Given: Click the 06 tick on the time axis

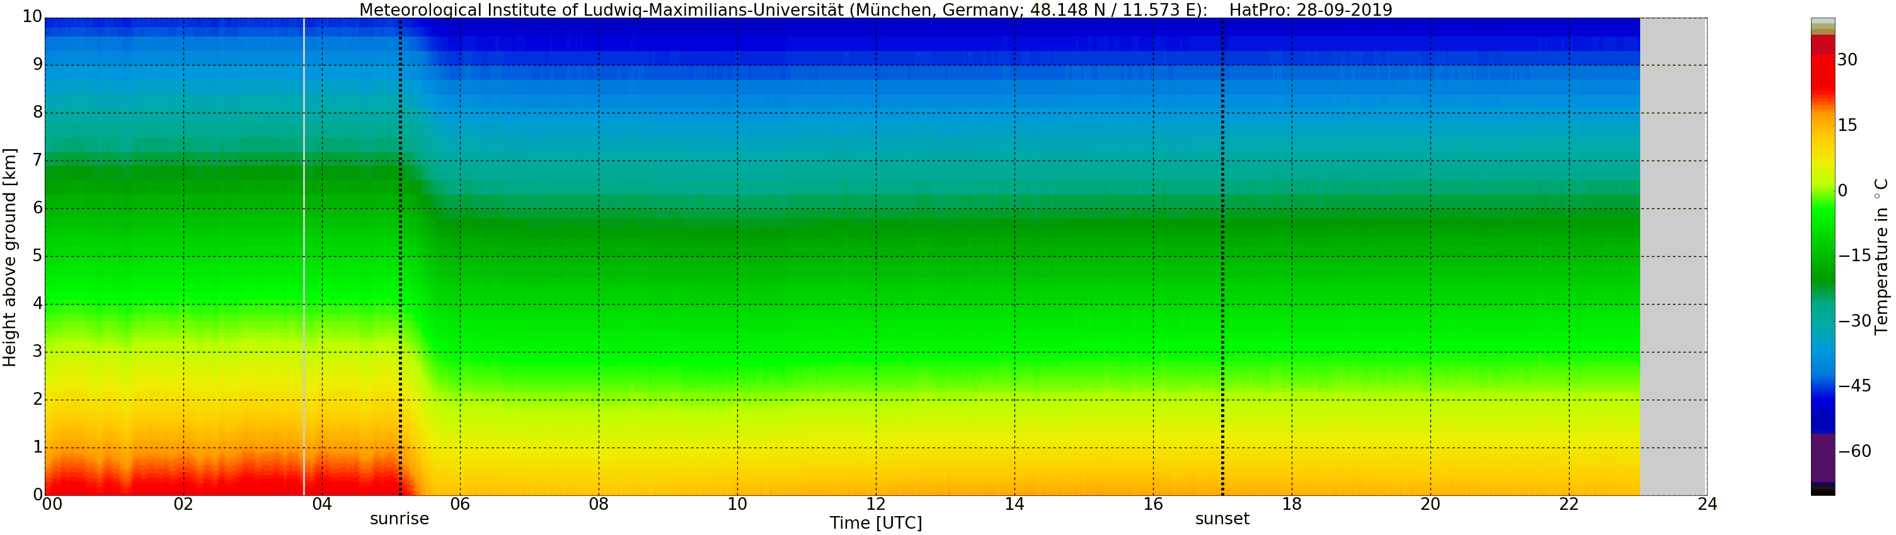Looking at the screenshot, I should point(460,504).
